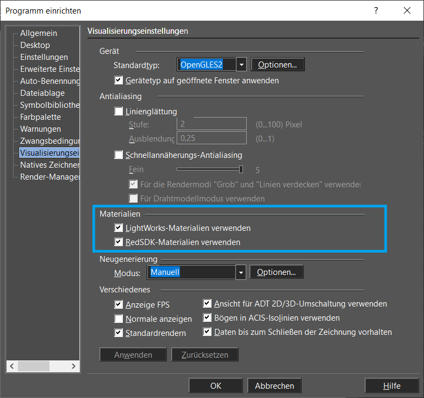
Task: Toggle Anzeige FPS checkbox
Action: click(119, 304)
